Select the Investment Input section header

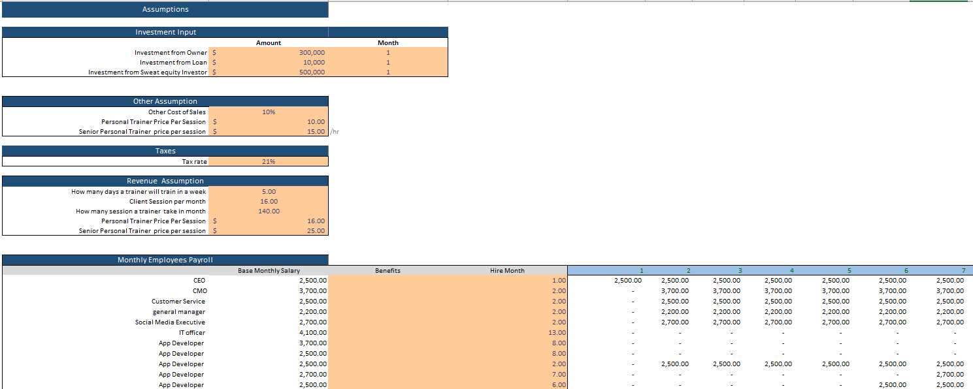point(165,31)
